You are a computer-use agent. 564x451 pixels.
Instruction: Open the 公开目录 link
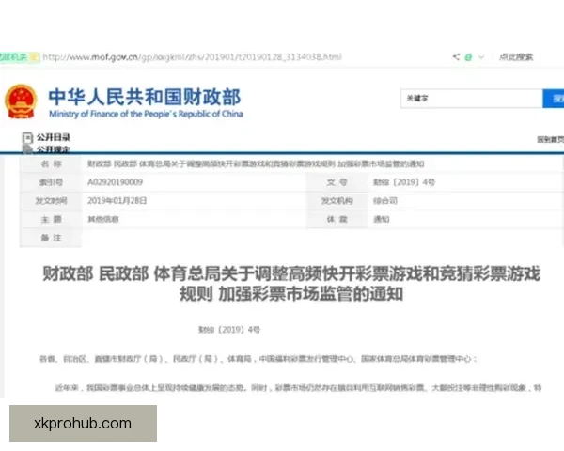[54, 137]
